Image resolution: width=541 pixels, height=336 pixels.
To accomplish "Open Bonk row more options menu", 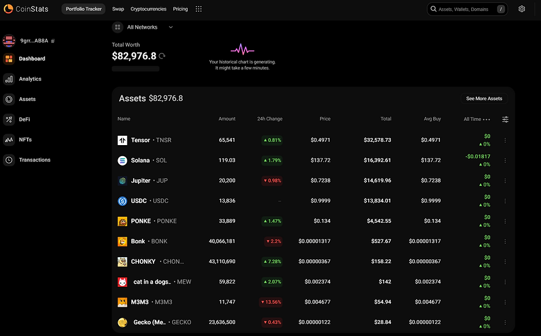I will (x=505, y=242).
